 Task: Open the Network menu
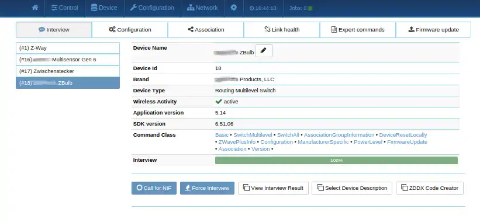pyautogui.click(x=202, y=8)
